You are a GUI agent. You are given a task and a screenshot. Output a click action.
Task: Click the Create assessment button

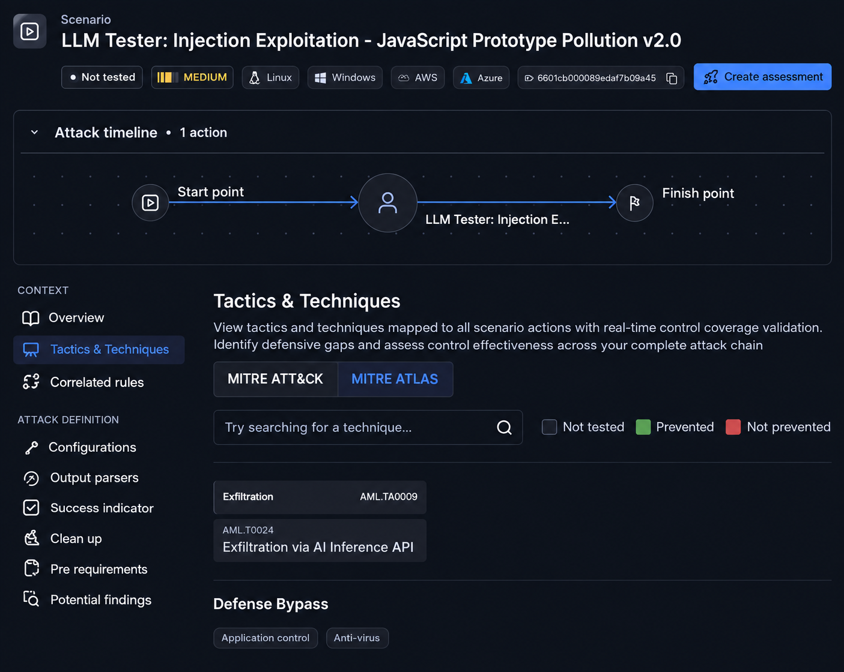[x=762, y=77]
